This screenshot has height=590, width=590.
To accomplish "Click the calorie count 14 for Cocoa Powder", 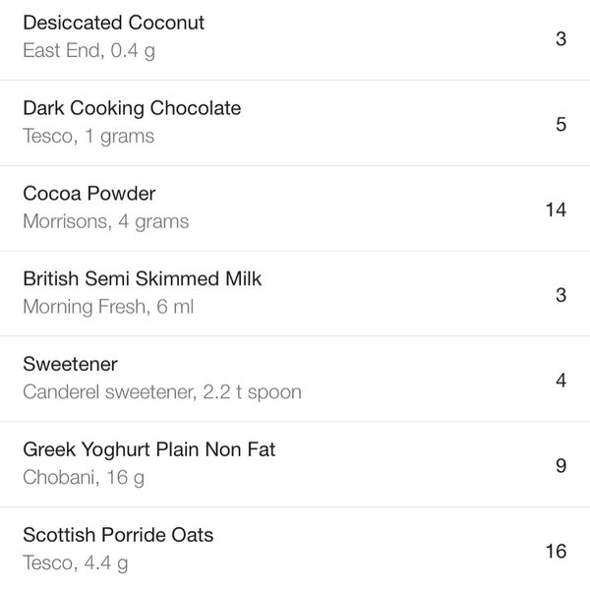I will 556,209.
